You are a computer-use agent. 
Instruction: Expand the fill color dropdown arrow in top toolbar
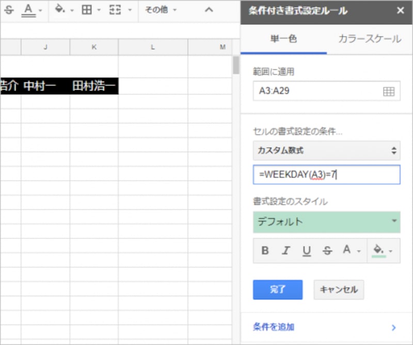(72, 10)
